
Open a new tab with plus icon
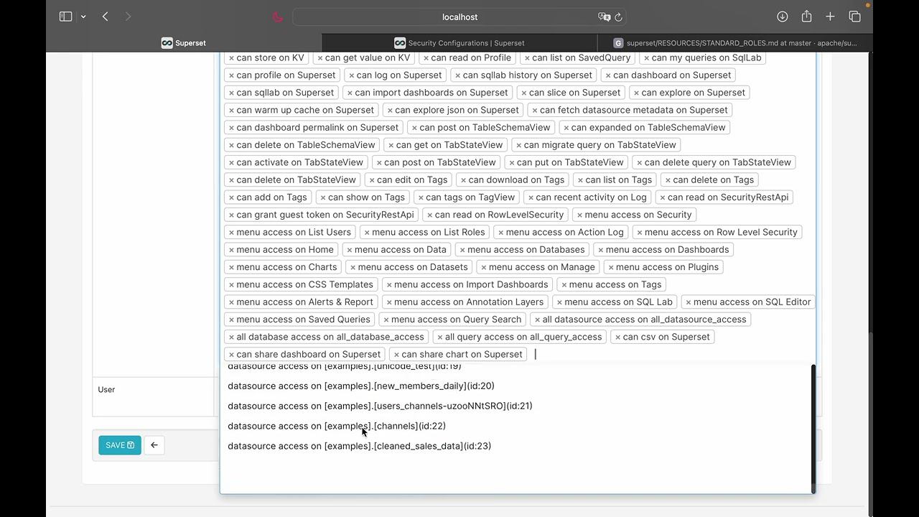830,17
